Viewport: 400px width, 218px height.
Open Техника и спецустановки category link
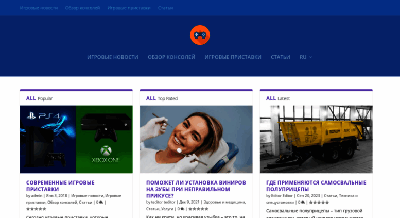pos(312,199)
